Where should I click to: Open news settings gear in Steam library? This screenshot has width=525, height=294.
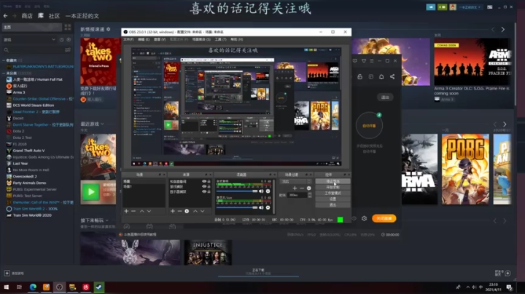(x=108, y=29)
